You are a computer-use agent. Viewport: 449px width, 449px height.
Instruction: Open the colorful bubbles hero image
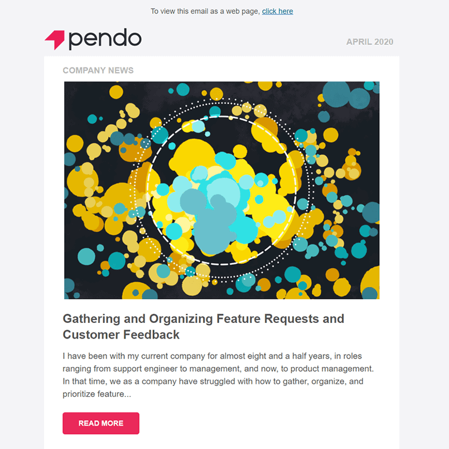[221, 190]
